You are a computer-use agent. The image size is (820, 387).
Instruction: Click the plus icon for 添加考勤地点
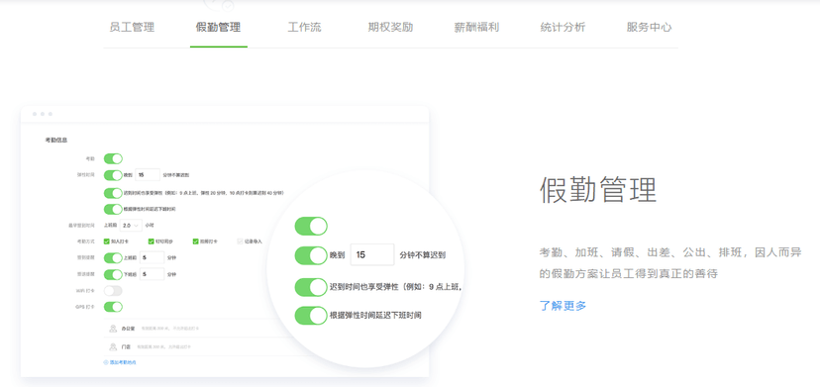pyautogui.click(x=106, y=362)
